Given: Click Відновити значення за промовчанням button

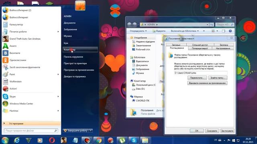Looking at the screenshot, I should click(207, 83).
